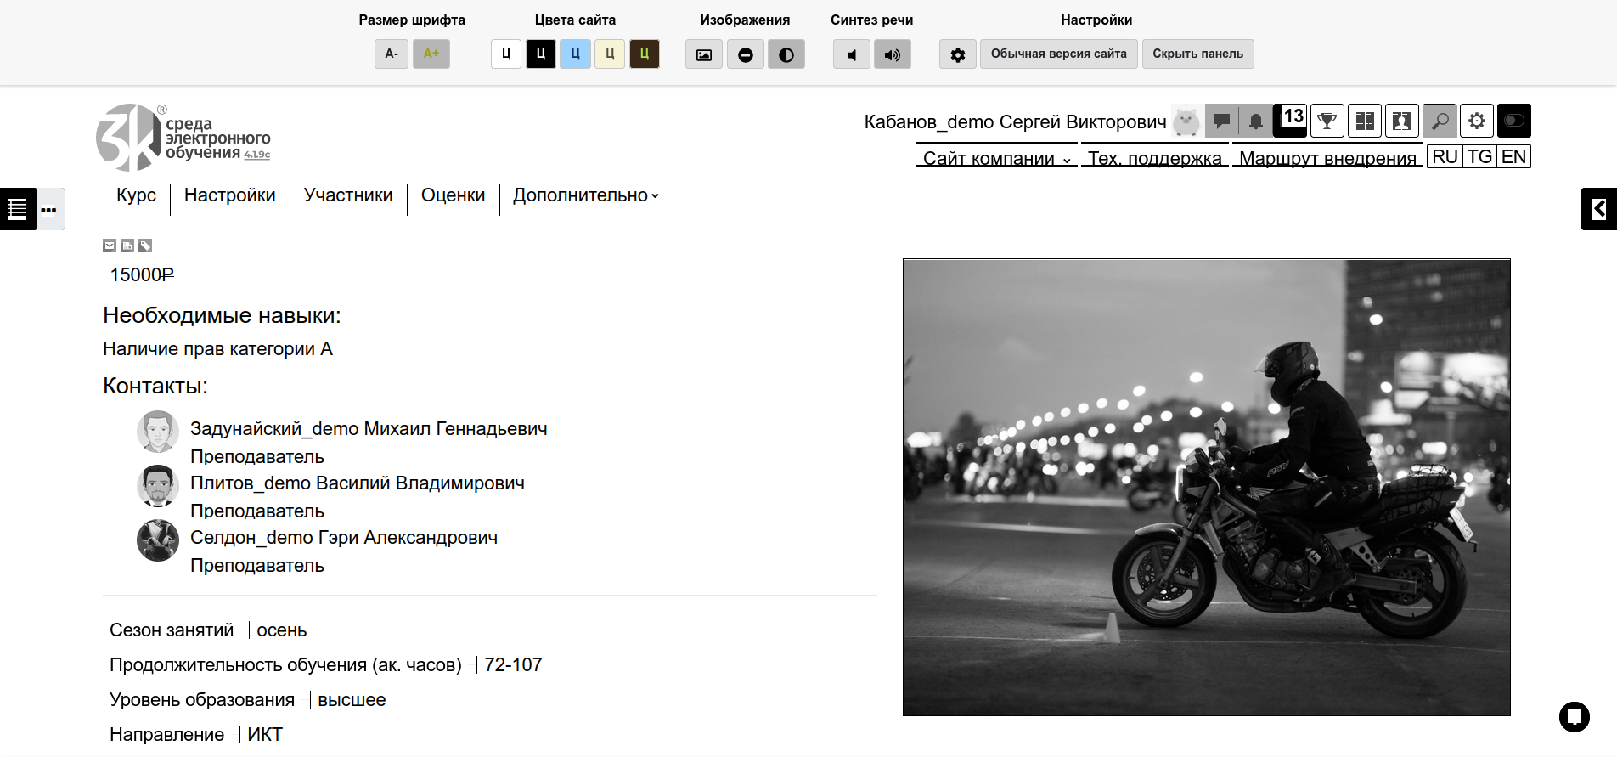This screenshot has width=1617, height=757.
Task: Click the 15000₽ price text
Action: tap(142, 275)
